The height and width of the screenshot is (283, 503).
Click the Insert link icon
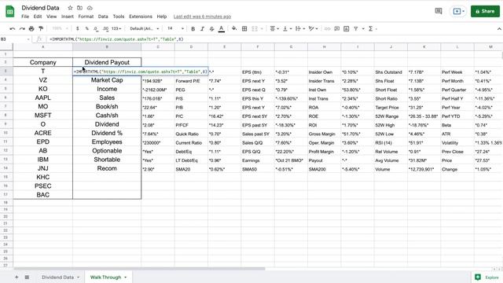(x=327, y=29)
